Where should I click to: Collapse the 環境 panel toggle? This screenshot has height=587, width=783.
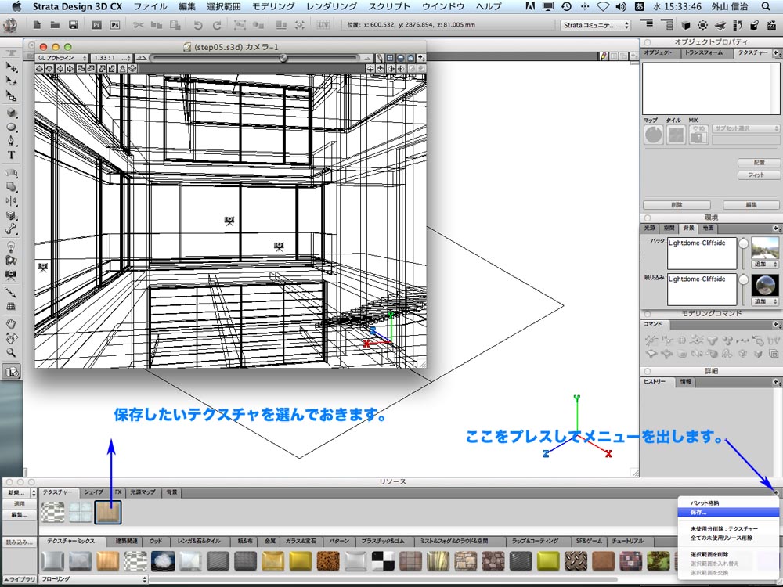pyautogui.click(x=648, y=218)
